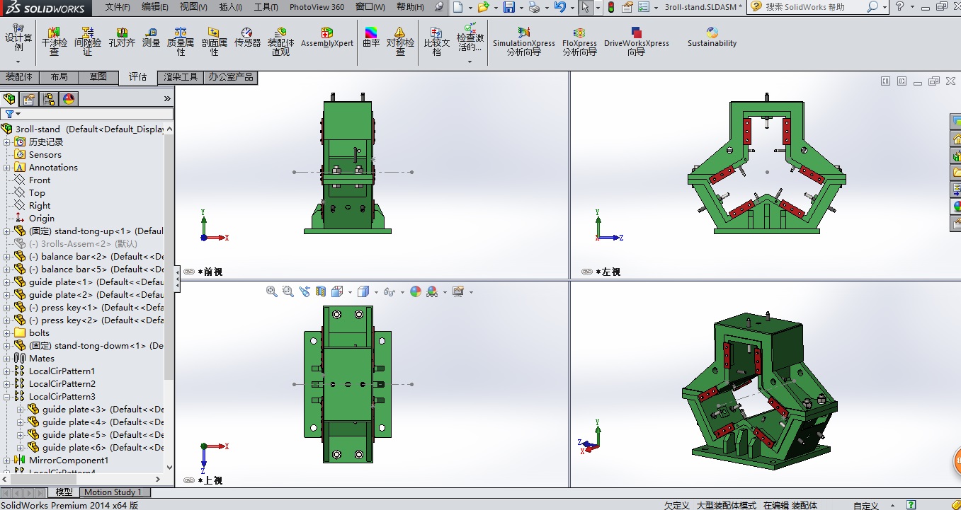Open the Motion Study 1 tab
Viewport: 961px width, 510px height.
(x=113, y=492)
